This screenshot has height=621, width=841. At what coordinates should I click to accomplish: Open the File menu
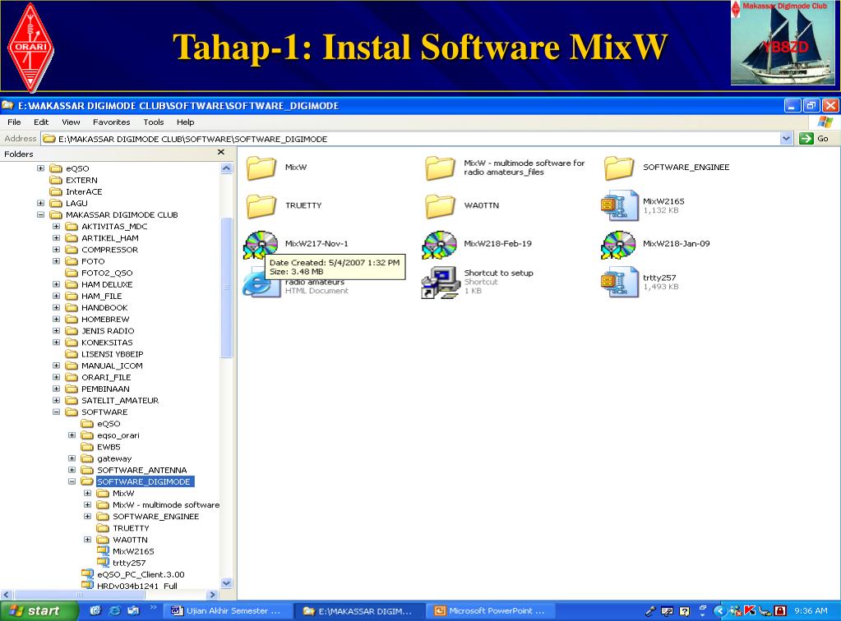[14, 122]
